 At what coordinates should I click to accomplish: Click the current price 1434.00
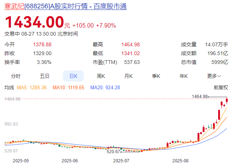[35, 22]
